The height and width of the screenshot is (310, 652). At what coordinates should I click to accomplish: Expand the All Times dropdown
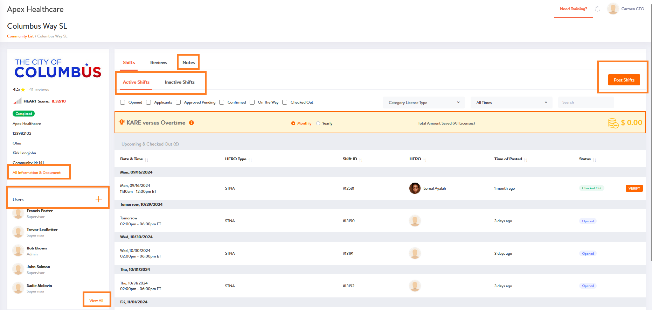tap(511, 103)
